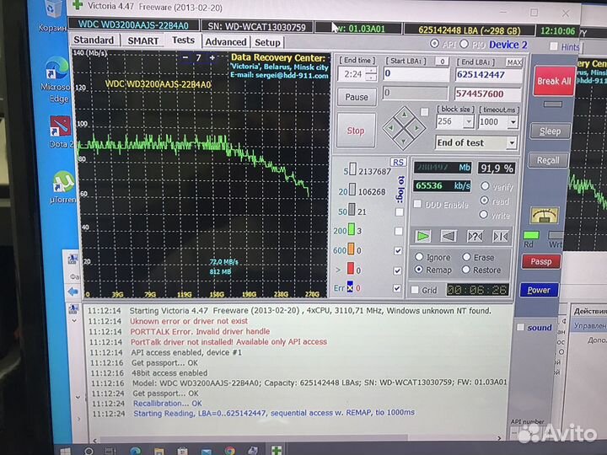The height and width of the screenshot is (455, 607).
Task: Click the Start LBA input field
Action: pyautogui.click(x=416, y=73)
